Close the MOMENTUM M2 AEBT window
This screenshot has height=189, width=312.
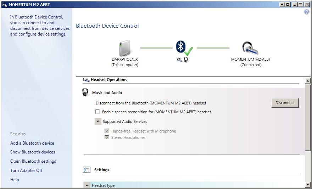pyautogui.click(x=307, y=4)
